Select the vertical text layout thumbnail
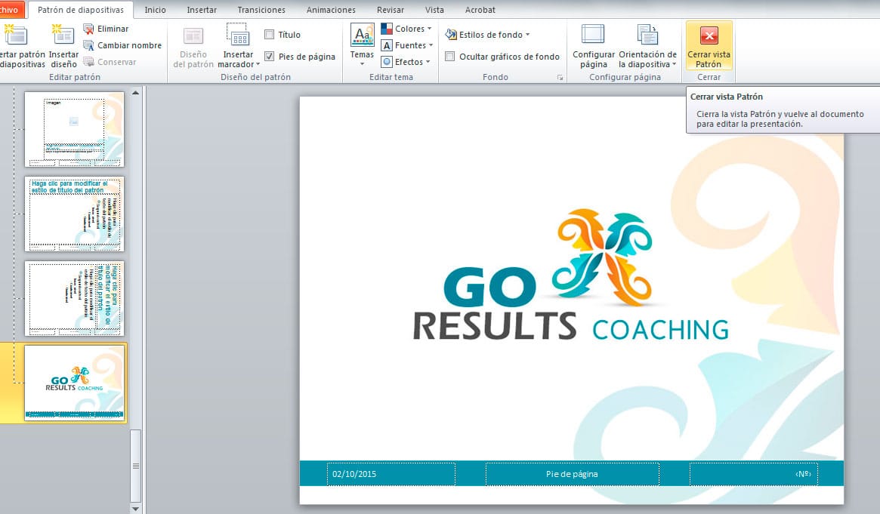Viewport: 880px width, 514px height. click(x=75, y=214)
